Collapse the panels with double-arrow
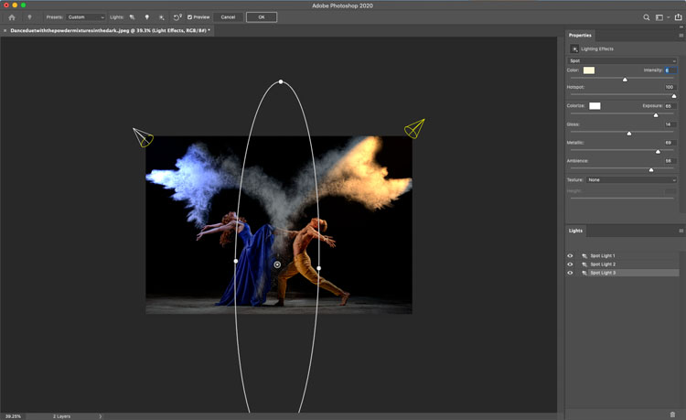The image size is (686, 420). (x=681, y=27)
